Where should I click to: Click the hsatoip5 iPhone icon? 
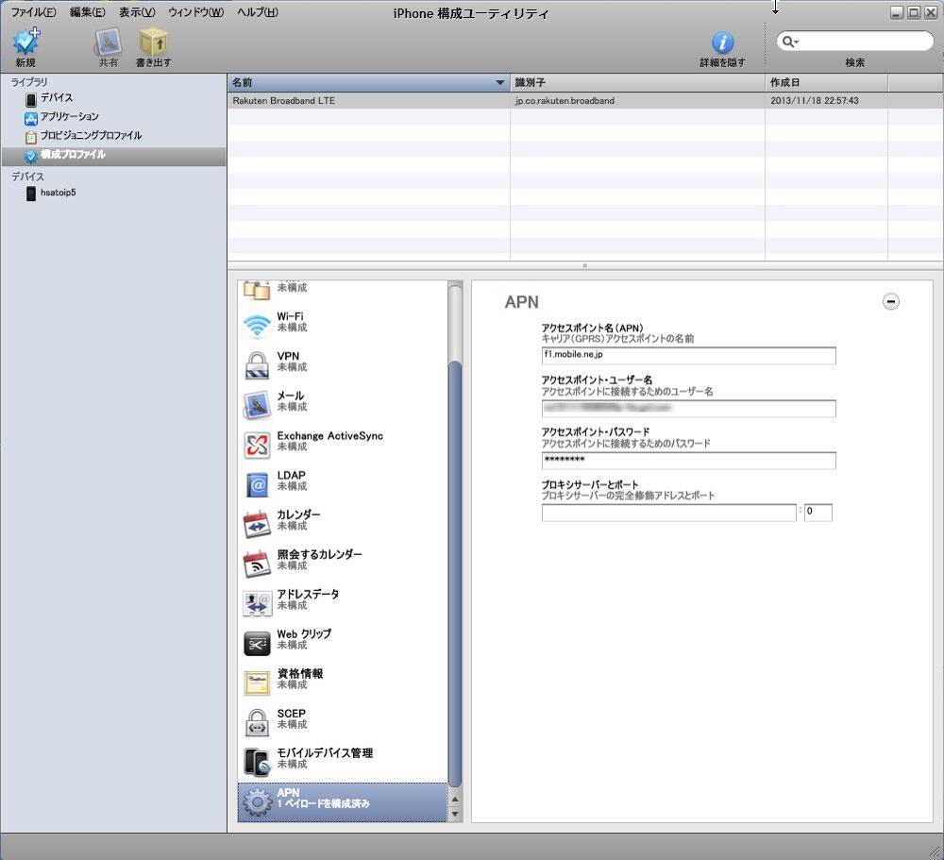pyautogui.click(x=31, y=194)
